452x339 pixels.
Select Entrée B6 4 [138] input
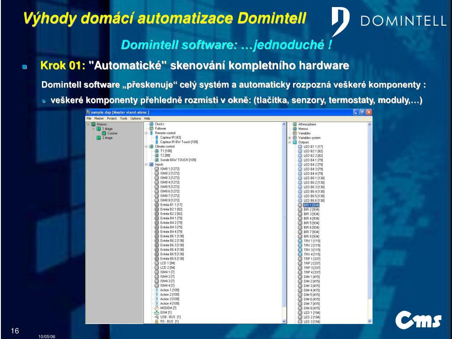pyautogui.click(x=172, y=250)
